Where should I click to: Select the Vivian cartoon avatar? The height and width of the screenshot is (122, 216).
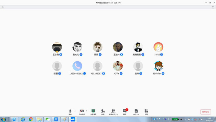[x=159, y=66]
